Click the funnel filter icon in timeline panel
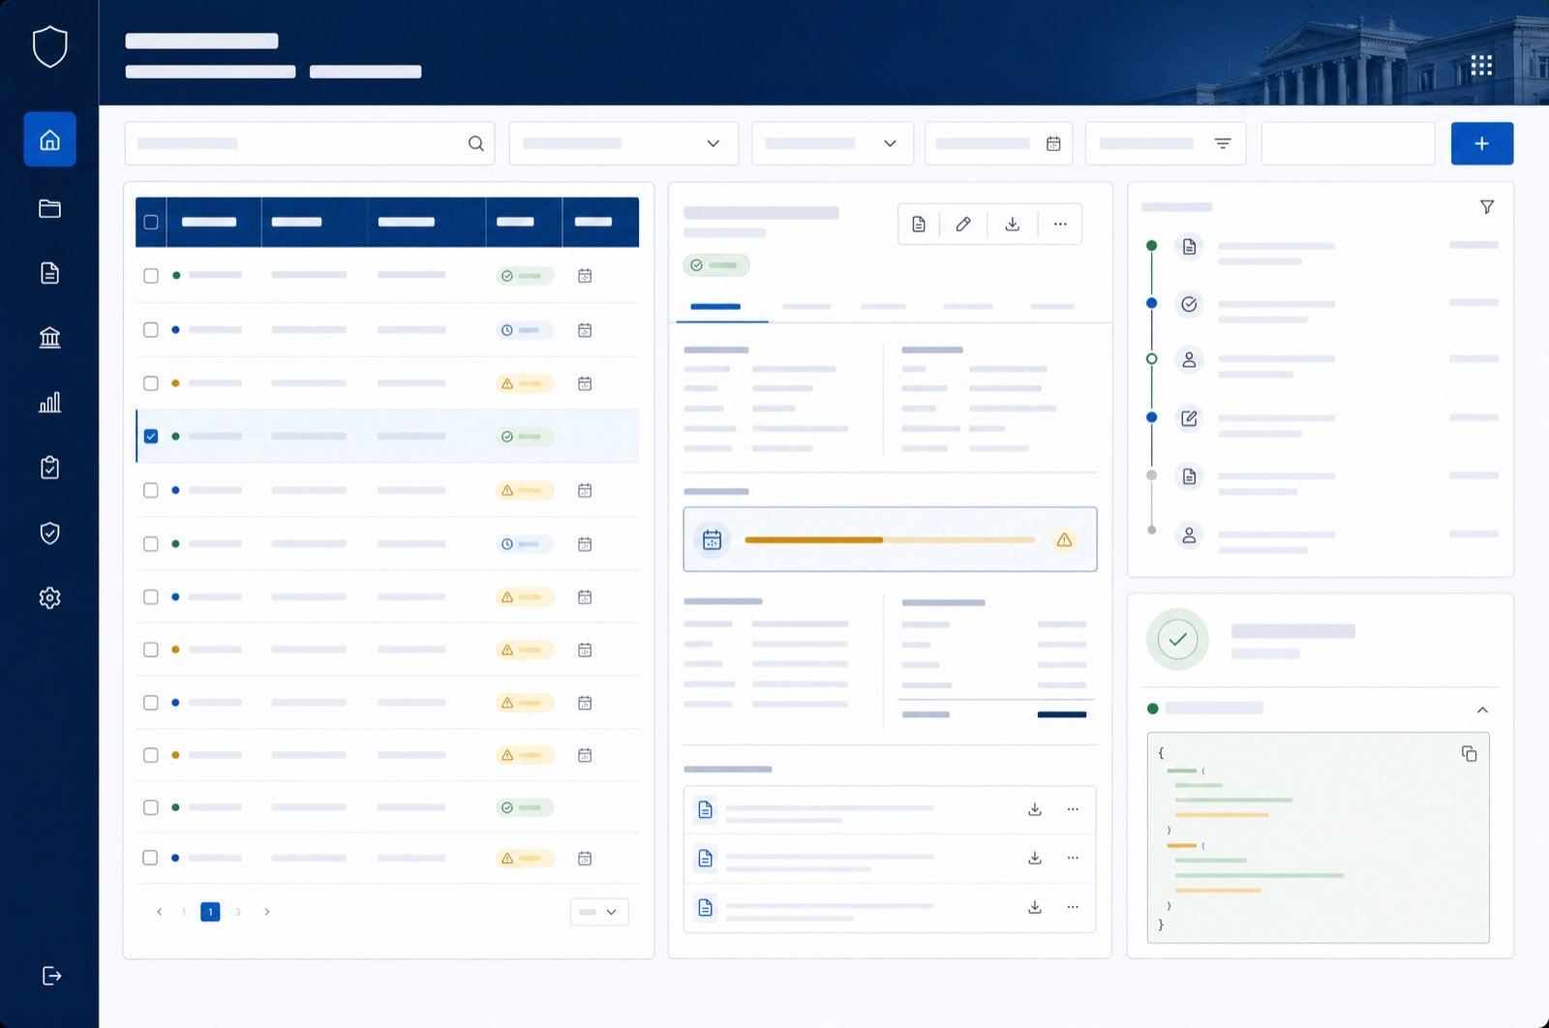The height and width of the screenshot is (1028, 1549). (1486, 206)
